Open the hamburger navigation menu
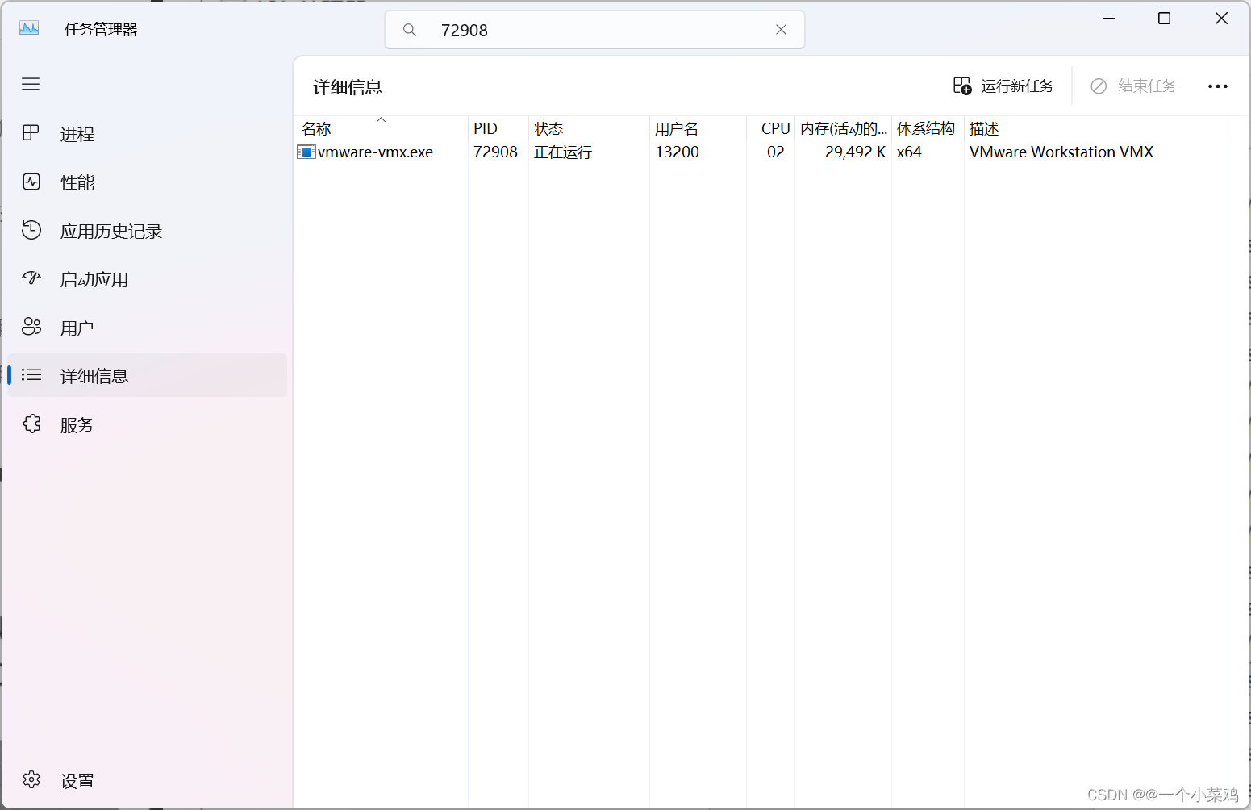This screenshot has height=810, width=1251. click(x=31, y=84)
